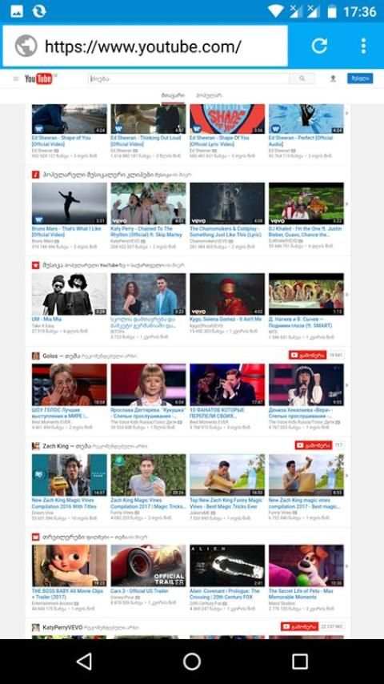Open the Boss Baby movie clips thumbnail
The width and height of the screenshot is (384, 684).
tap(69, 565)
